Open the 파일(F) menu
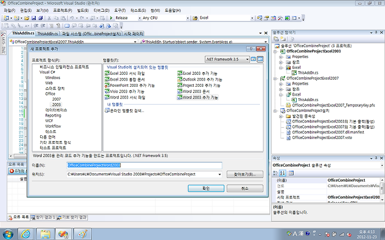The width and height of the screenshot is (385, 240). pyautogui.click(x=10, y=10)
